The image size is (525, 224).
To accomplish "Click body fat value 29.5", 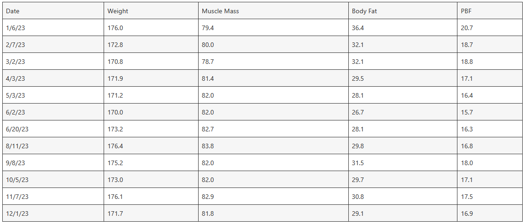I will point(358,78).
